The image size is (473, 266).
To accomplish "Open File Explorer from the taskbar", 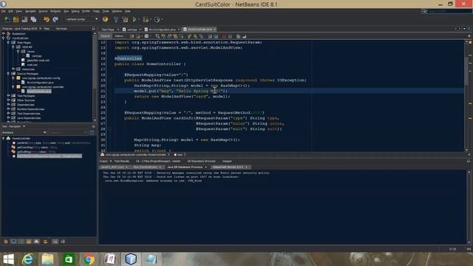I will (x=47, y=259).
